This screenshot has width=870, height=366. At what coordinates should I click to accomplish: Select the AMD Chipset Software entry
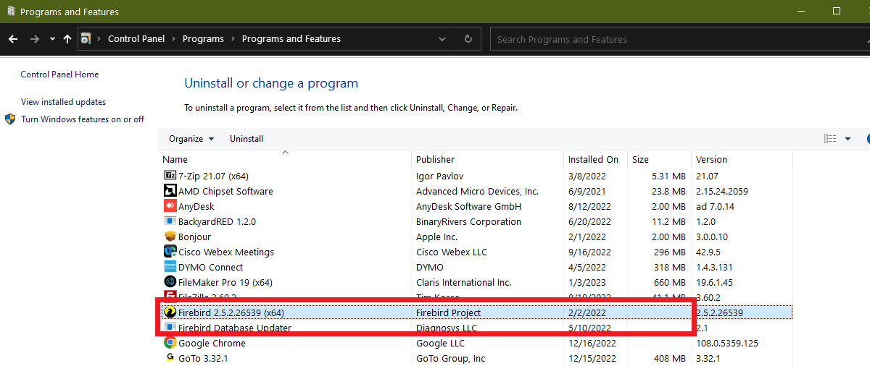[x=476, y=191]
